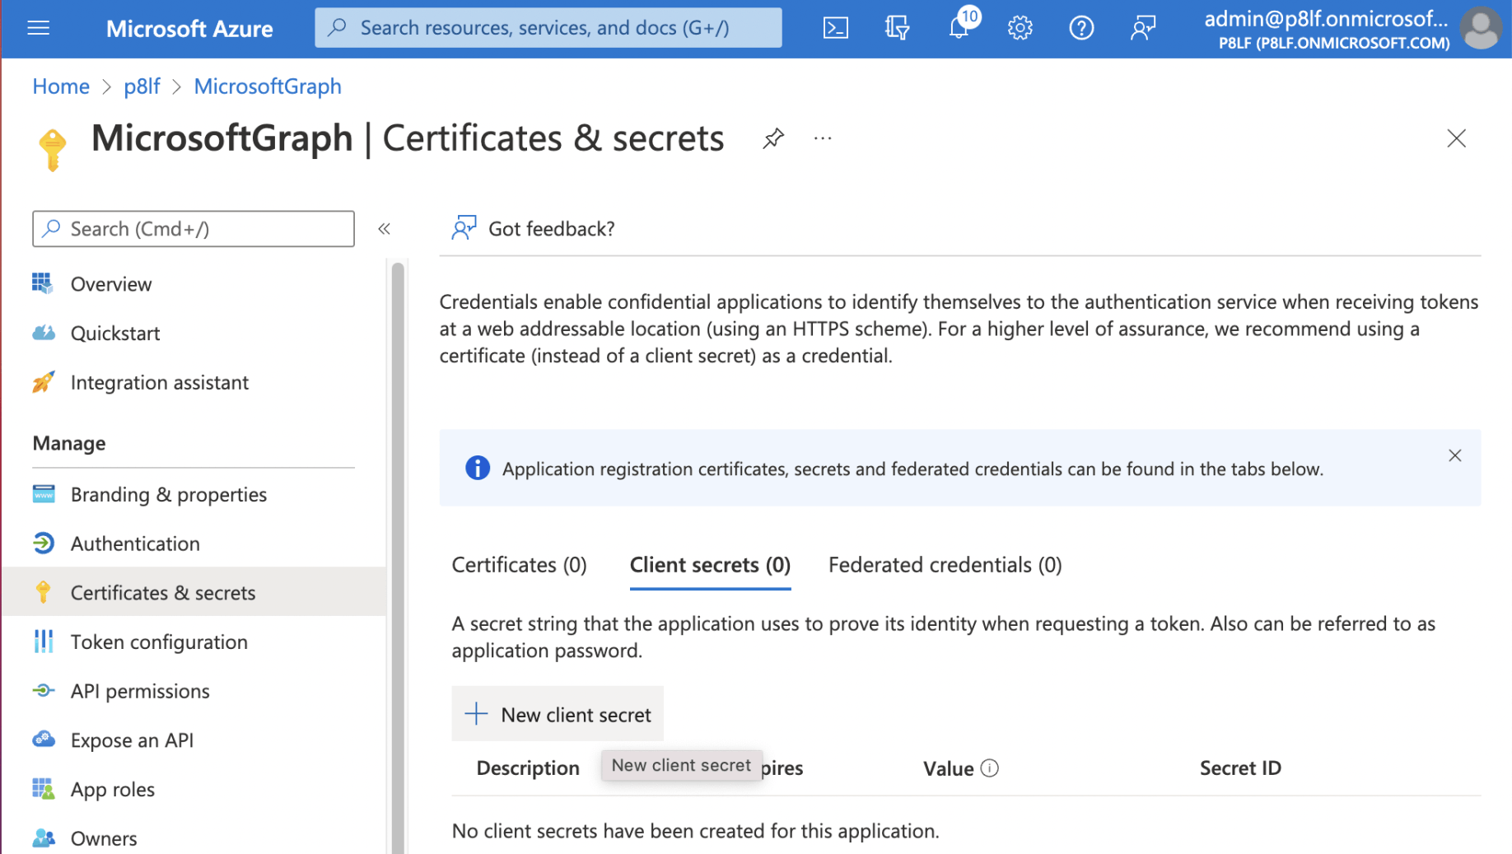The width and height of the screenshot is (1512, 854).
Task: Open the notifications bell
Action: (959, 28)
